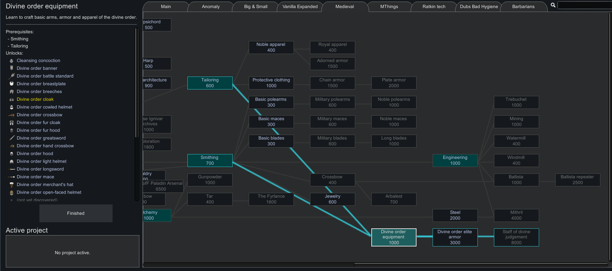Switch to the Big & Small tab
The image size is (612, 271).
tap(256, 6)
